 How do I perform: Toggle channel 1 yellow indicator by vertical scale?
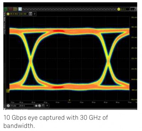pos(8,14)
